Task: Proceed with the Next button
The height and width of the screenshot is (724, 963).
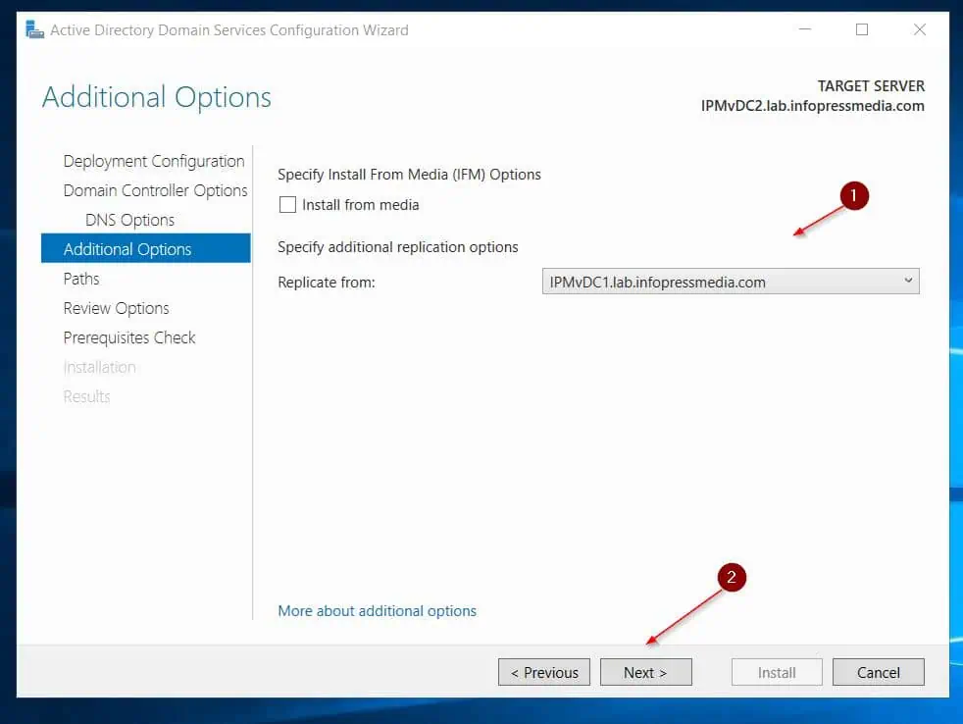Action: 645,672
